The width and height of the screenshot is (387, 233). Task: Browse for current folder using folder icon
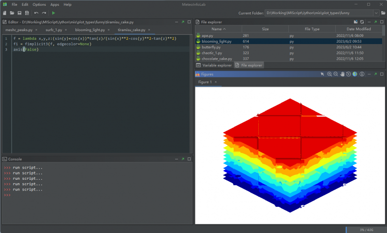[x=382, y=13]
